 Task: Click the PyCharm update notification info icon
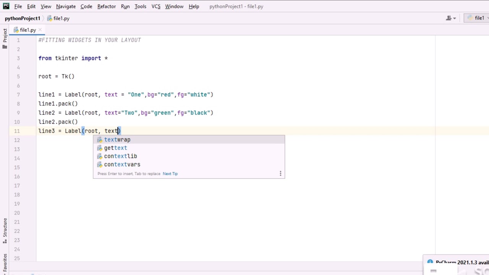pyautogui.click(x=430, y=262)
